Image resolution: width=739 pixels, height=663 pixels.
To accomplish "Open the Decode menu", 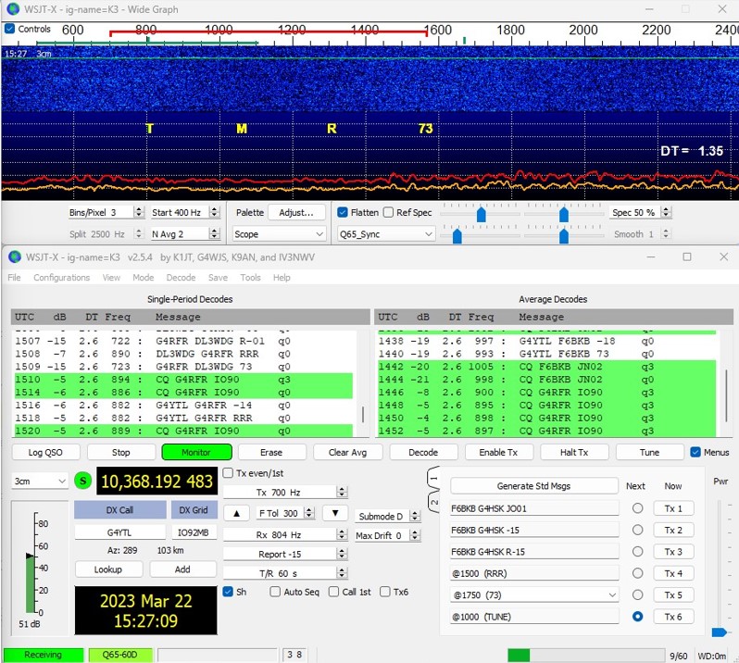I will pyautogui.click(x=181, y=277).
